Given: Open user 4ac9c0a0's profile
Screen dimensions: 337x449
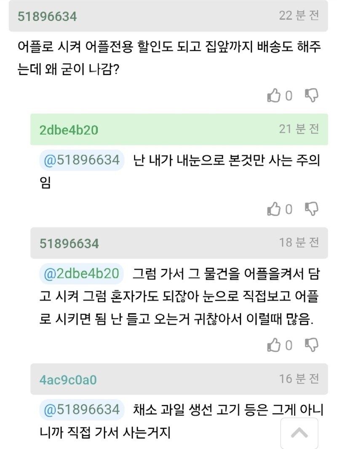Looking at the screenshot, I should tap(68, 380).
